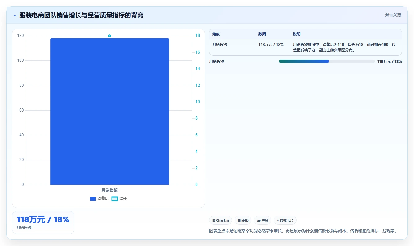
Task: Click the 月销售额 caption inside the stat card
Action: click(x=24, y=228)
